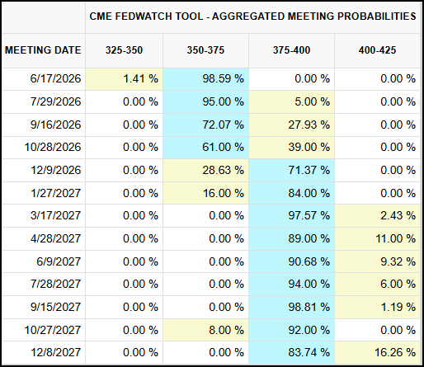Select the 16.26 % cell for 12/8/2027

(x=377, y=352)
